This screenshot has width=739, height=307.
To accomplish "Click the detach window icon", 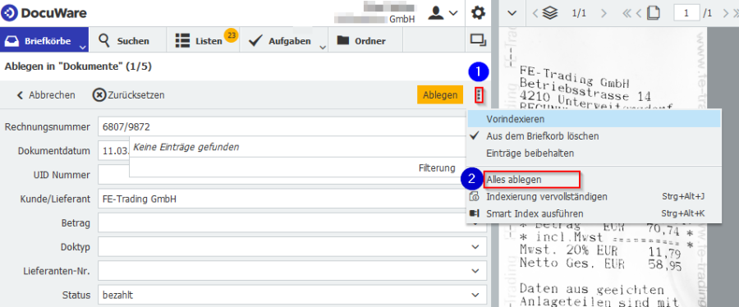I will tap(478, 40).
